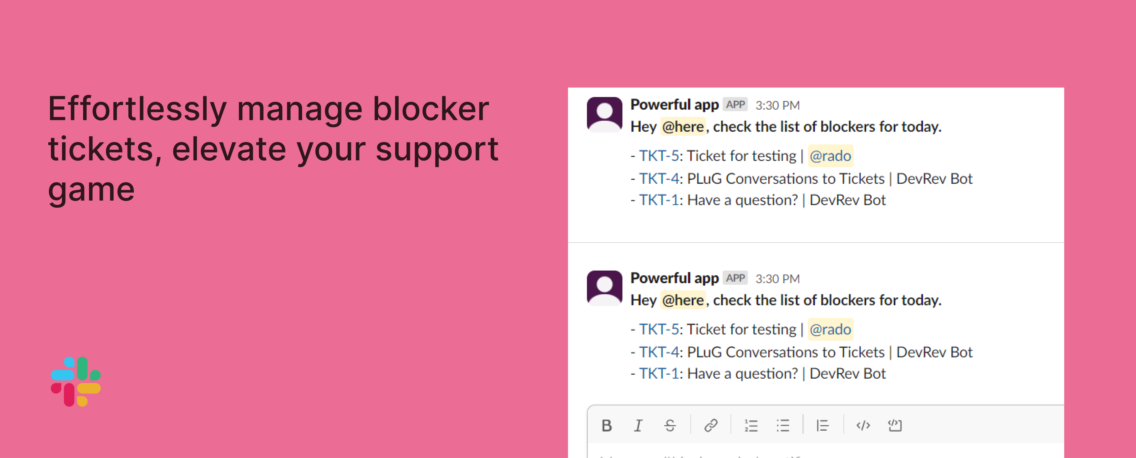Screen dimensions: 1136x458
Task: Click the Slack logo
Action: click(x=76, y=382)
